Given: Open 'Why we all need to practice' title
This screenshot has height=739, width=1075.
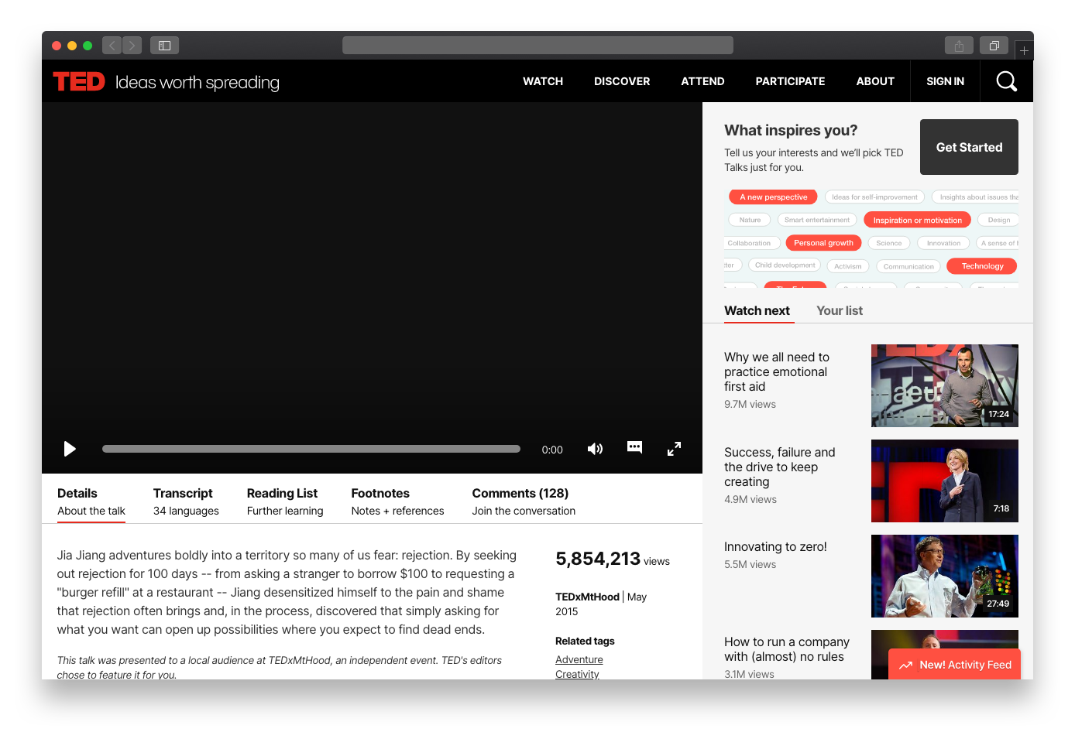Looking at the screenshot, I should tap(777, 371).
